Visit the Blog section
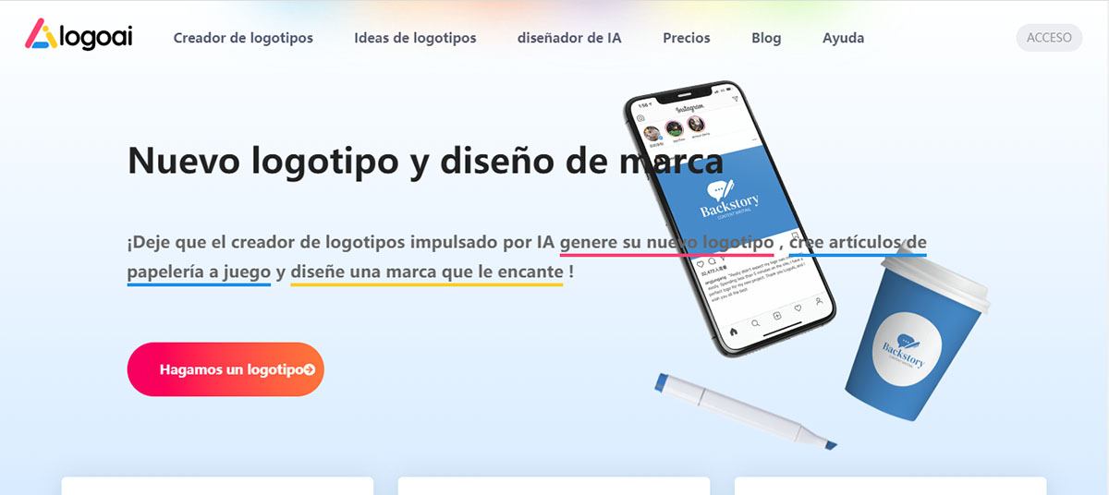The image size is (1109, 495). click(766, 38)
